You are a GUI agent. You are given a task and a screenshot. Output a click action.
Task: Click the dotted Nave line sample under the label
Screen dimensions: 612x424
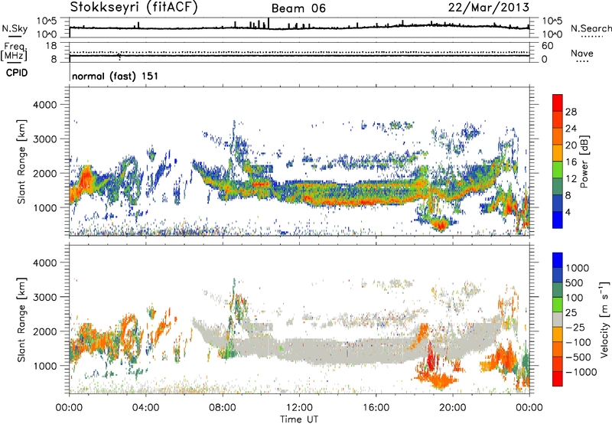click(583, 62)
